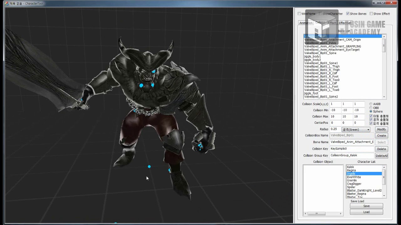Select the OBB collision type

coord(371,108)
